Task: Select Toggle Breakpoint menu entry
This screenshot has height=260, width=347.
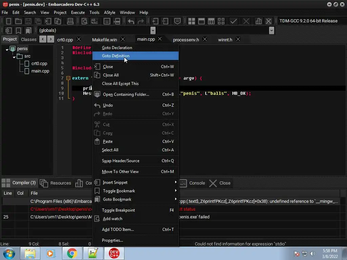Action: click(136, 210)
